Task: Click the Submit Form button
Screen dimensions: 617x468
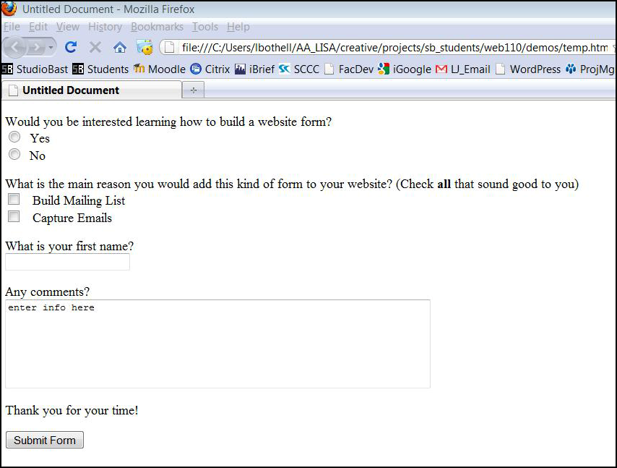Action: [45, 440]
